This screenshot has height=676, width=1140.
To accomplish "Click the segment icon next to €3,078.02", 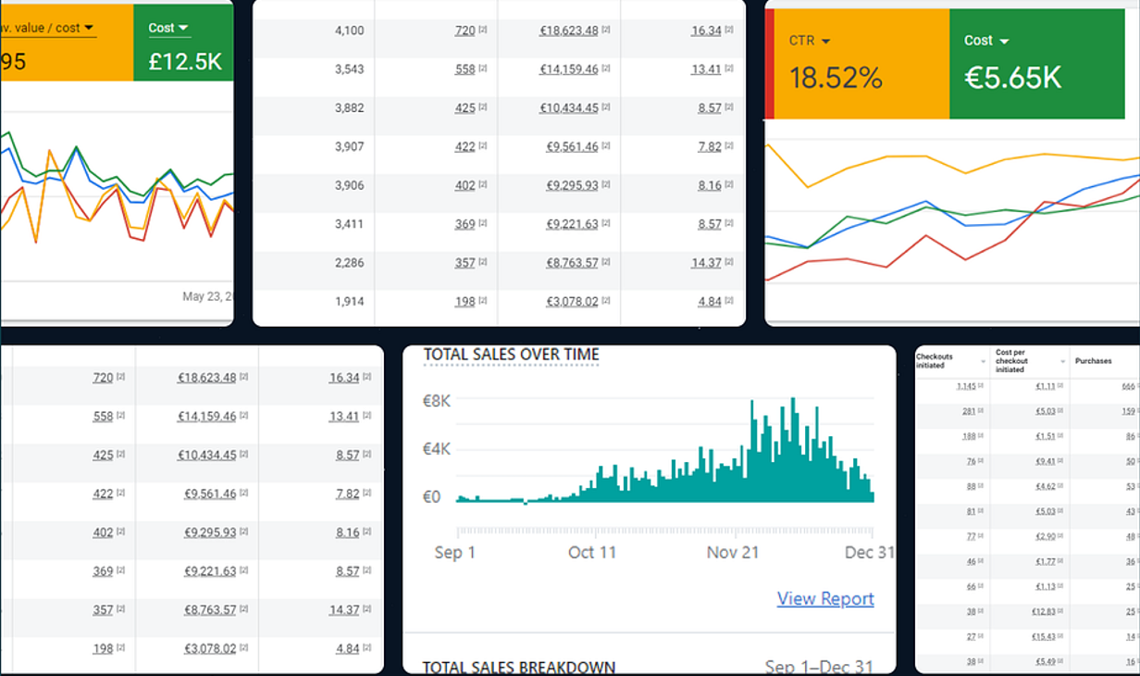I will pyautogui.click(x=606, y=301).
